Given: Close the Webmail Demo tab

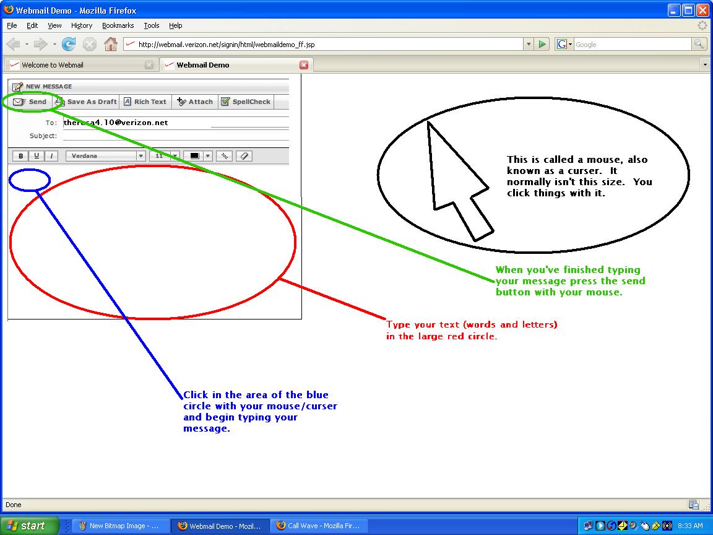Looking at the screenshot, I should coord(304,65).
